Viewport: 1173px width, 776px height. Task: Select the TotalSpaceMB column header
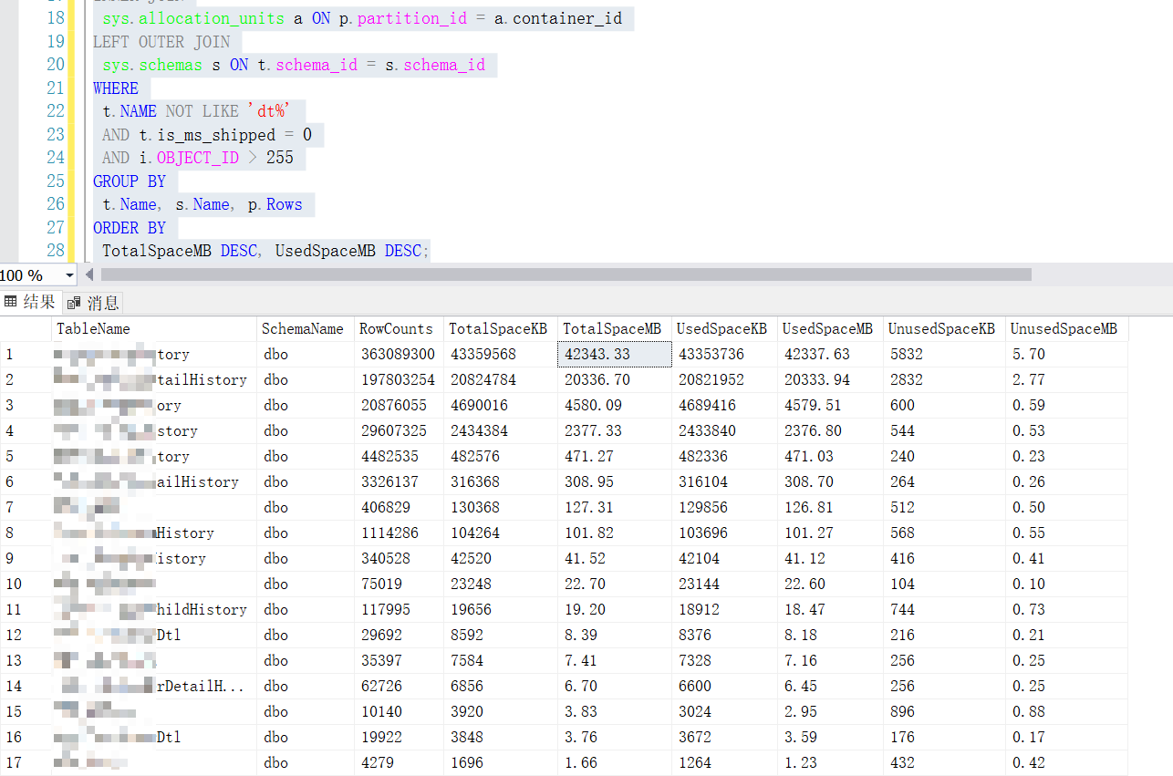pyautogui.click(x=615, y=329)
